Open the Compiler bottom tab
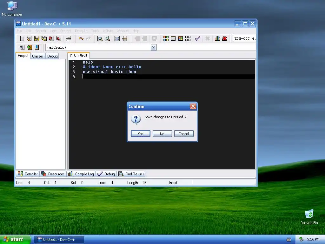The image size is (325, 244). [x=28, y=174]
